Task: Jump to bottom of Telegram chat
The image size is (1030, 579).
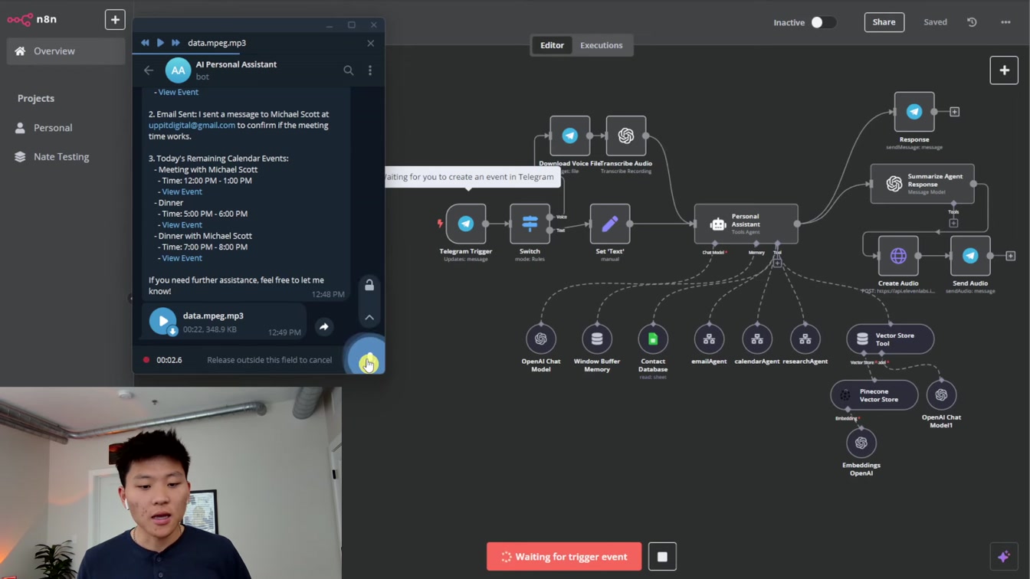Action: click(369, 317)
